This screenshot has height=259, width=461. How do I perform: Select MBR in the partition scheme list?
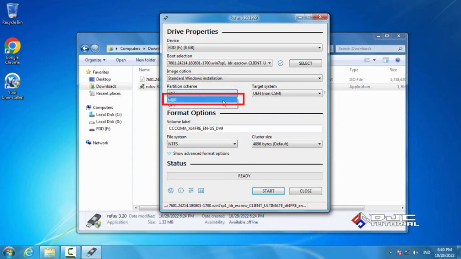click(x=202, y=99)
